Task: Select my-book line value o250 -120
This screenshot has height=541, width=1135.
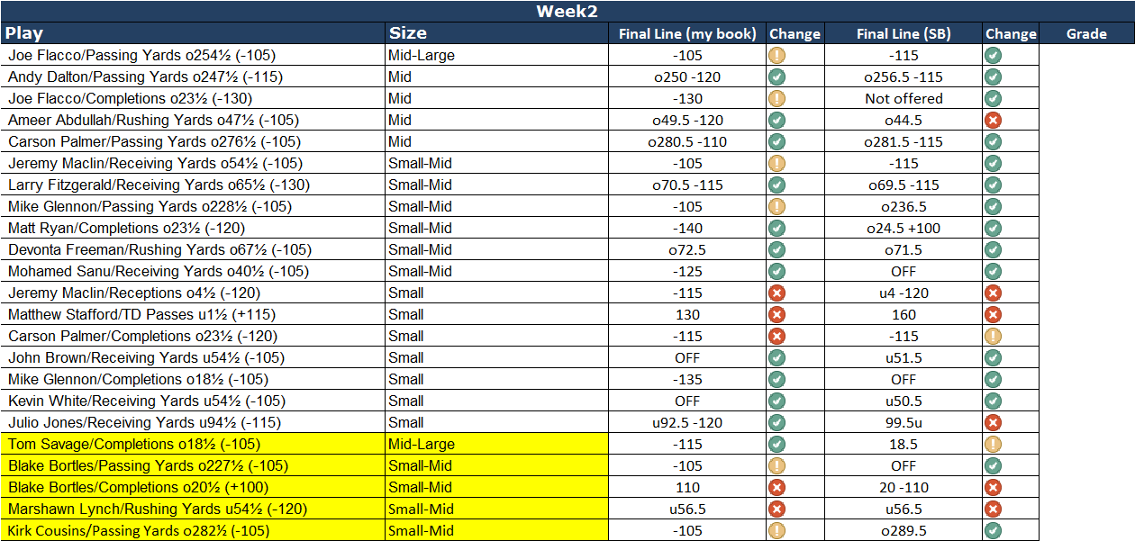Action: click(688, 77)
